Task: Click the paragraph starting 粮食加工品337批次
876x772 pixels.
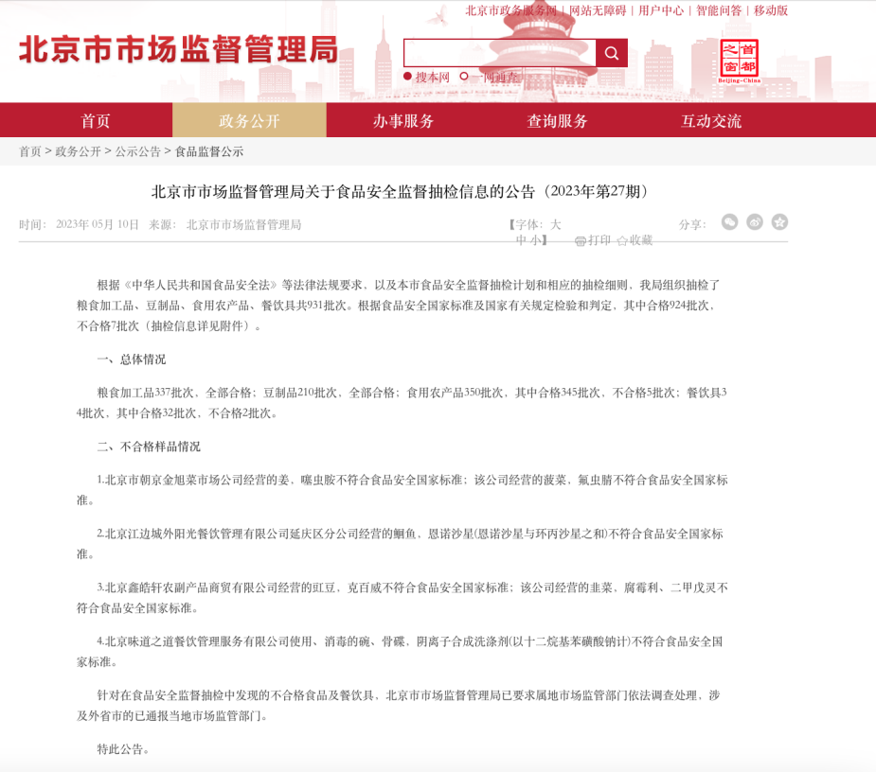Action: pos(402,402)
